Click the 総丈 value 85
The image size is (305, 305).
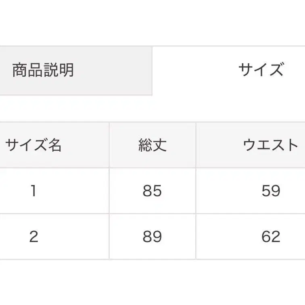[152, 191]
